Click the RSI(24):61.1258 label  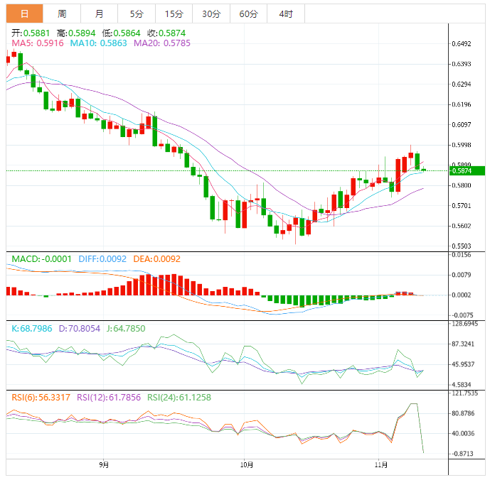point(179,398)
